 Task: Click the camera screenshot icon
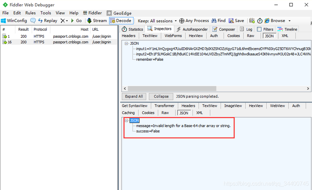click(x=252, y=21)
